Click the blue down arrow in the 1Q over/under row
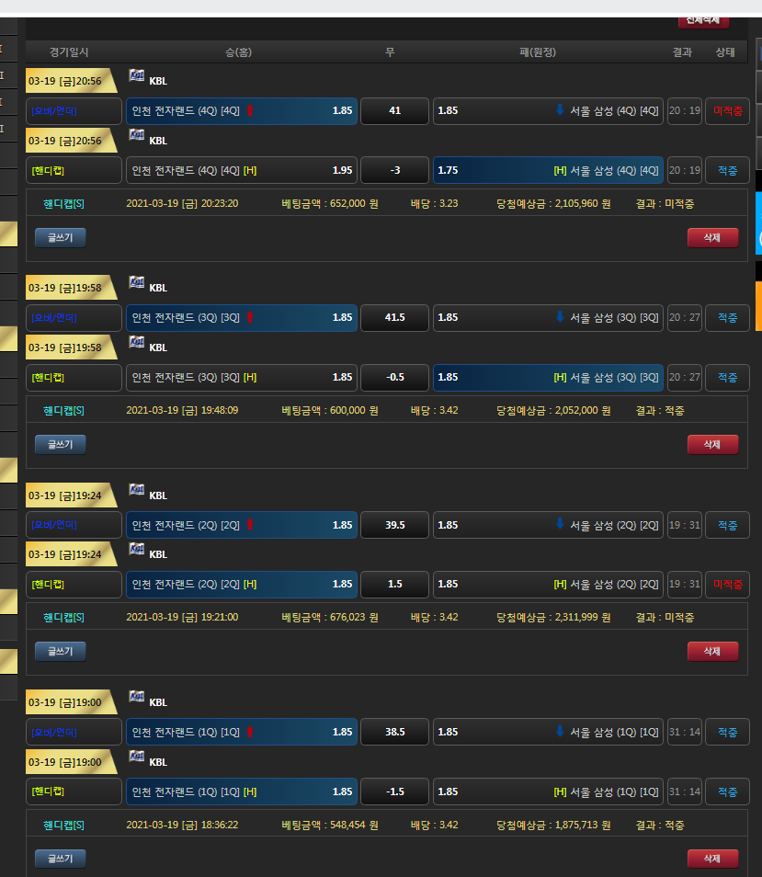This screenshot has width=762, height=877. click(559, 732)
